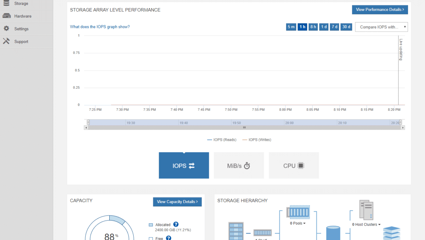Click the timeline left scroll arrow
425x240 pixels.
coord(86,128)
